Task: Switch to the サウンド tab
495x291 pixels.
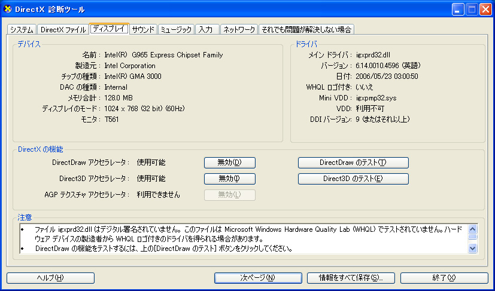Action: [143, 30]
